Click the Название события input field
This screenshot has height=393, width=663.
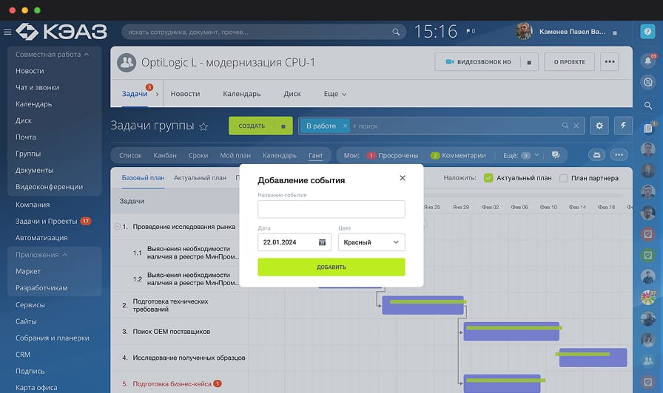click(x=331, y=209)
